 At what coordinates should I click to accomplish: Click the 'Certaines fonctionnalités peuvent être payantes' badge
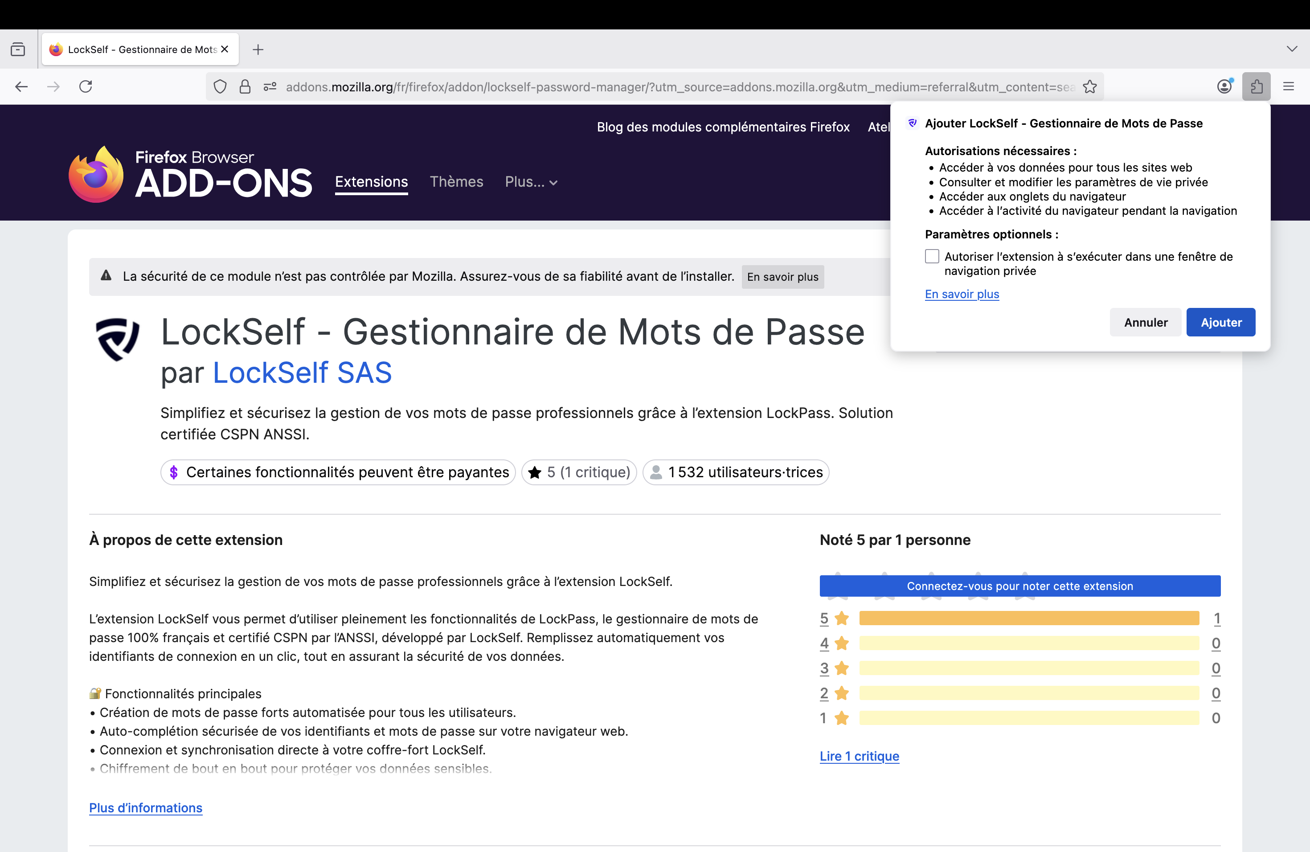pyautogui.click(x=338, y=472)
